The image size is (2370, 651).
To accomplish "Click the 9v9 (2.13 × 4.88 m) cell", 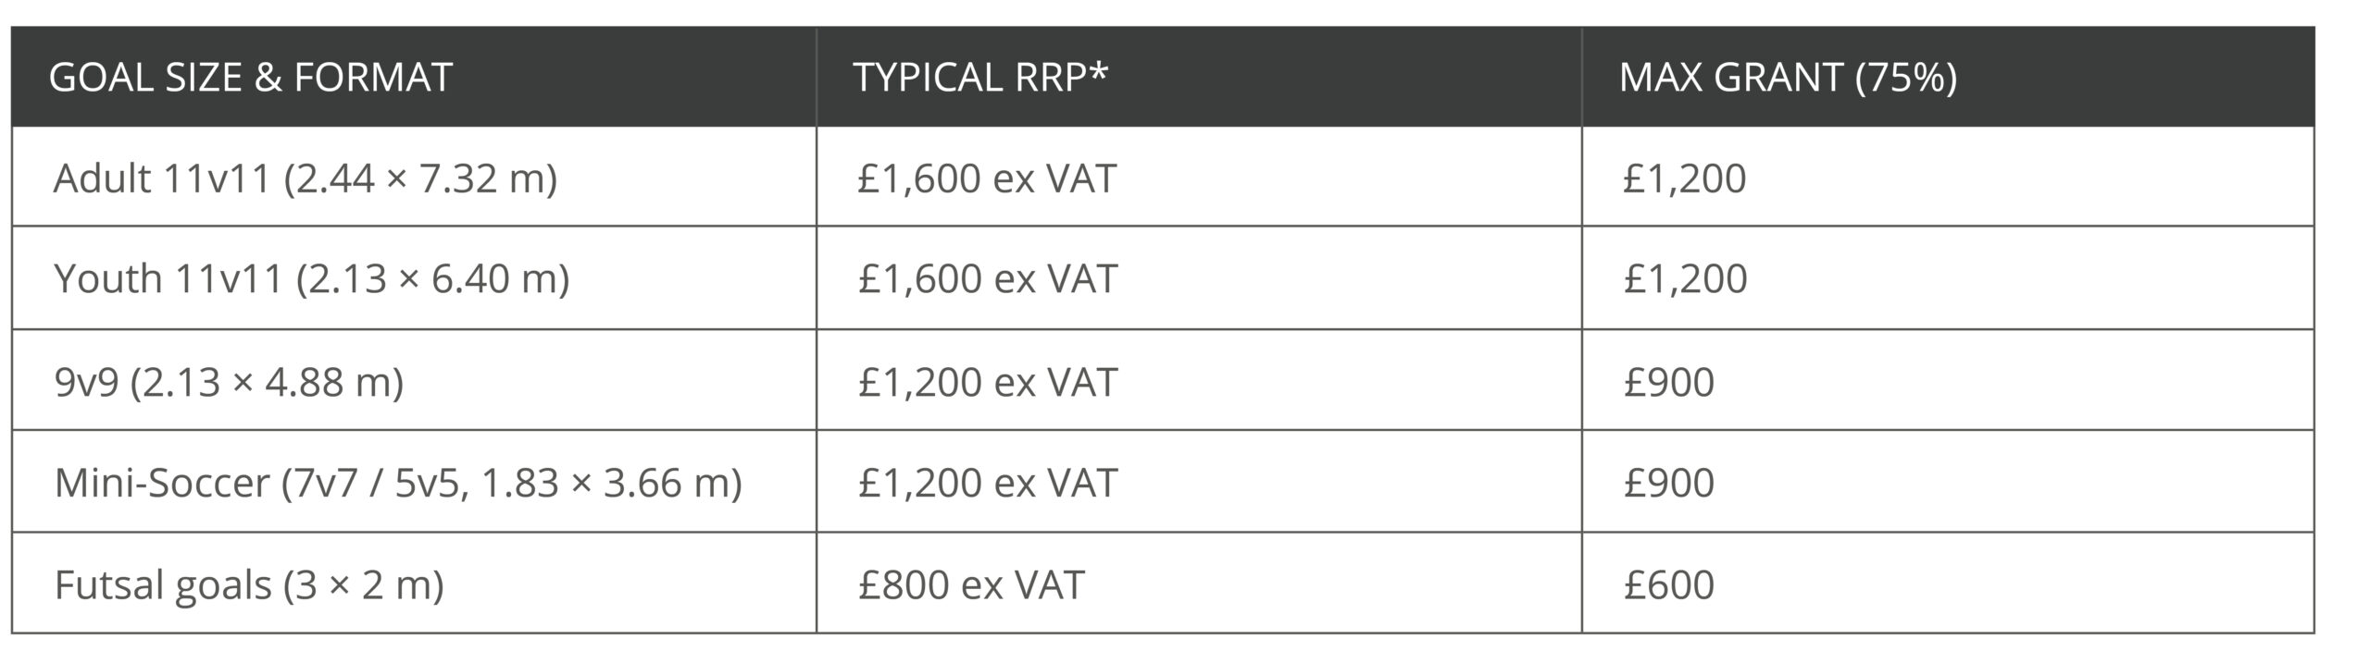I will [x=229, y=382].
